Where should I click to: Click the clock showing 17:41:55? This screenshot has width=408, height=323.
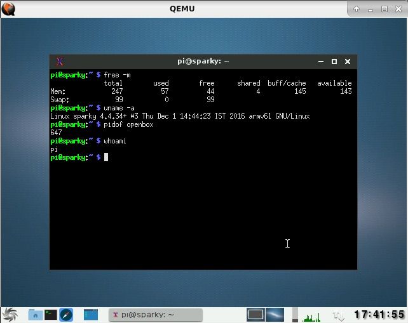[x=379, y=315]
